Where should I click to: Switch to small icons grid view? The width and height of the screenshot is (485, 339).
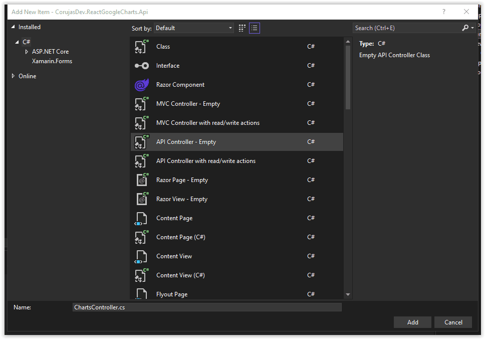pyautogui.click(x=242, y=28)
